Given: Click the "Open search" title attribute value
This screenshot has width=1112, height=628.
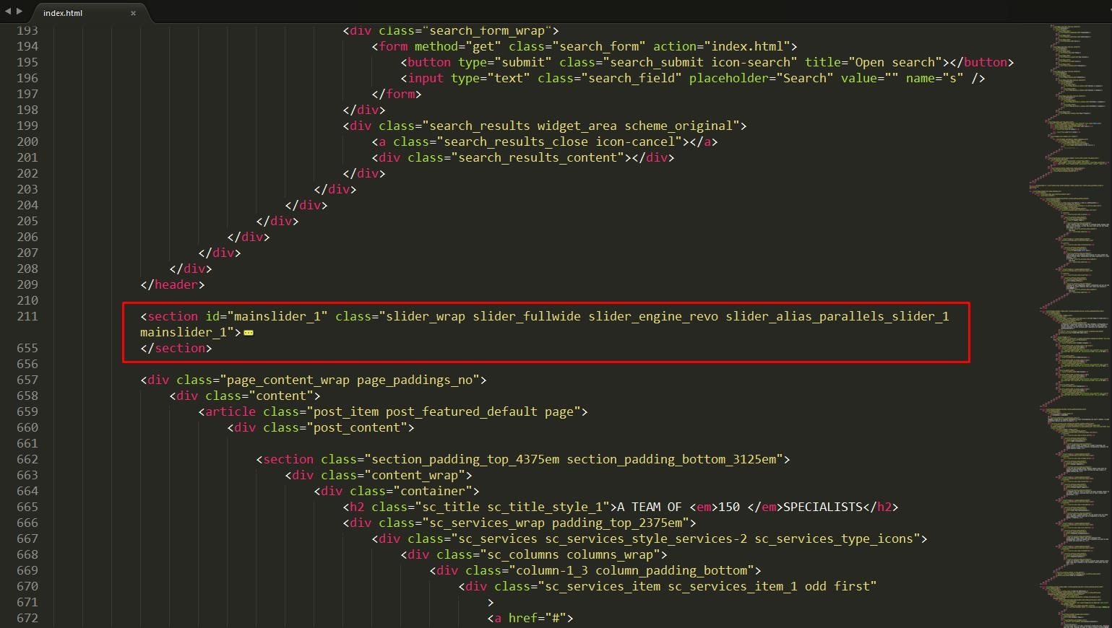Looking at the screenshot, I should click(x=895, y=62).
